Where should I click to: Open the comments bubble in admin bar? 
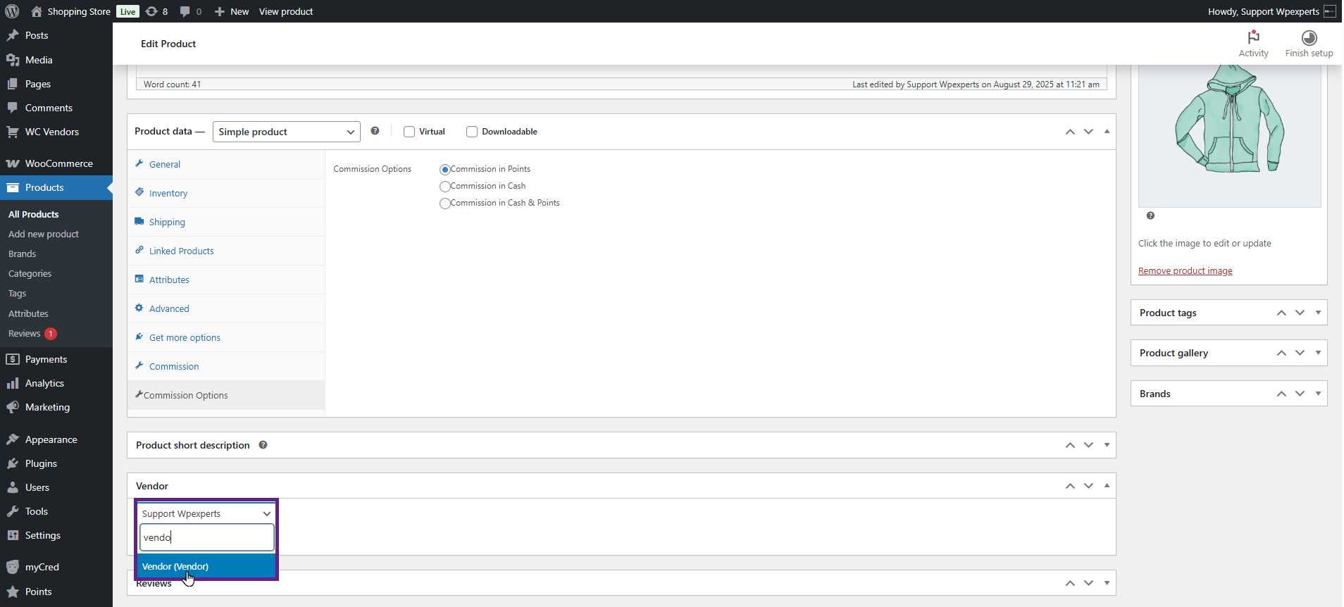185,11
